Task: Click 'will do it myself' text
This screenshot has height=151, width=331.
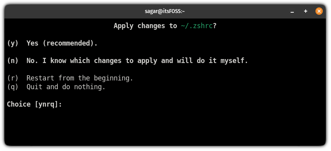Action: tap(212, 61)
